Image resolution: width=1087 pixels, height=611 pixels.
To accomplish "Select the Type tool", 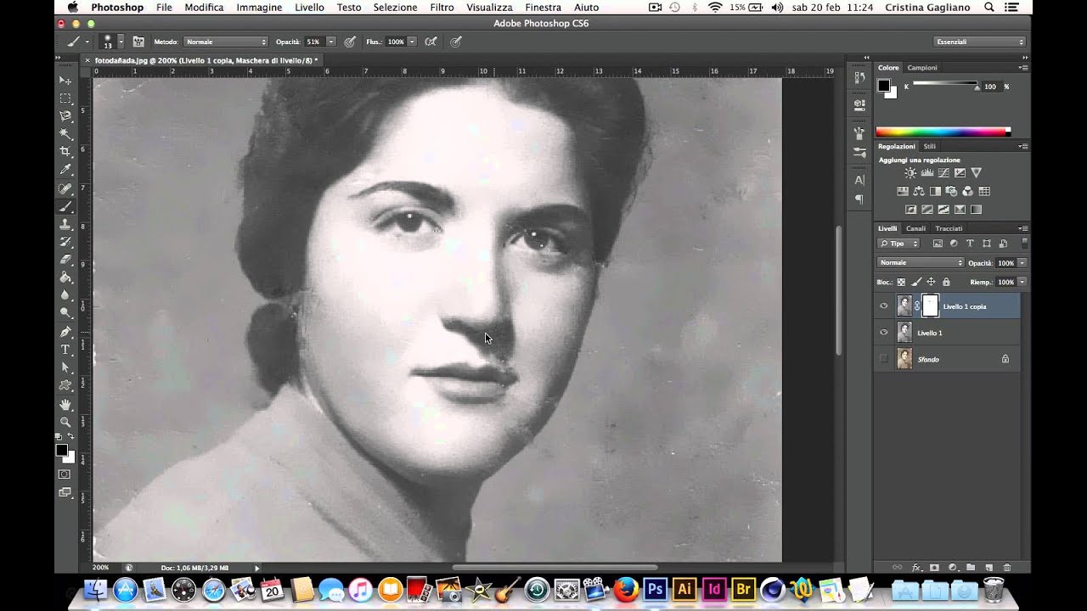I will (x=65, y=350).
